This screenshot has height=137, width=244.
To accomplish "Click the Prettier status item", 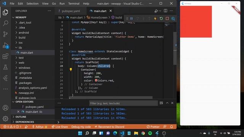I will 153,127.
